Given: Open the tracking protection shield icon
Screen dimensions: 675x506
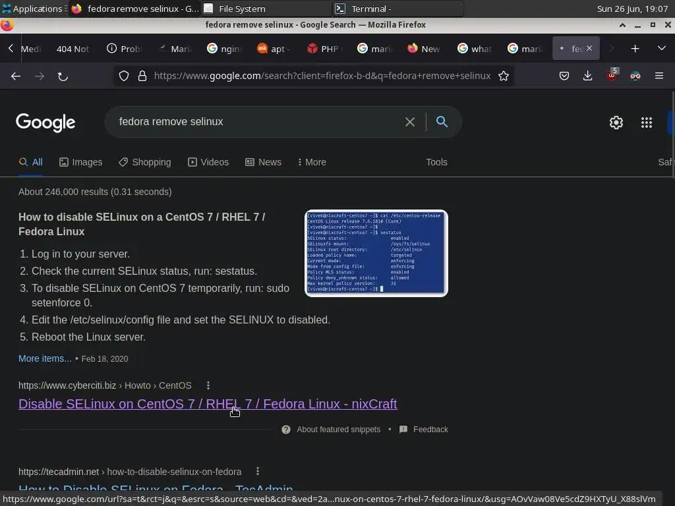Looking at the screenshot, I should pyautogui.click(x=124, y=76).
